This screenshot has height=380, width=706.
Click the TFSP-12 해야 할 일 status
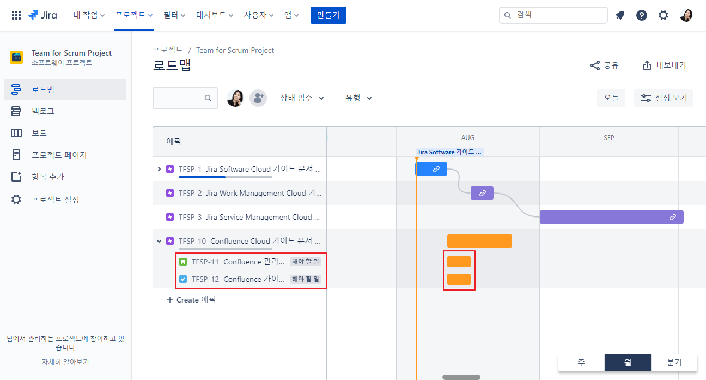point(306,279)
